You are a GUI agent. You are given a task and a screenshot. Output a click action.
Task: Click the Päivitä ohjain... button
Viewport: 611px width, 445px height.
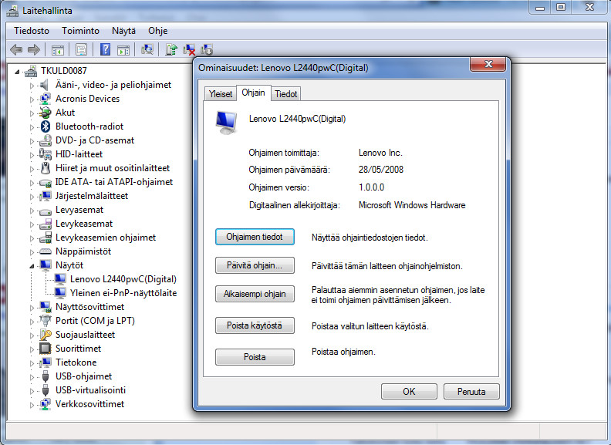pos(255,265)
